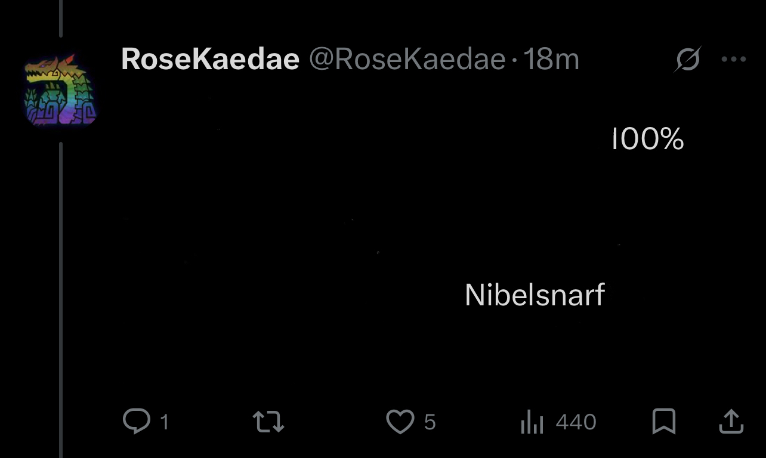
Task: Open the view analytics bar-chart icon
Action: (532, 422)
